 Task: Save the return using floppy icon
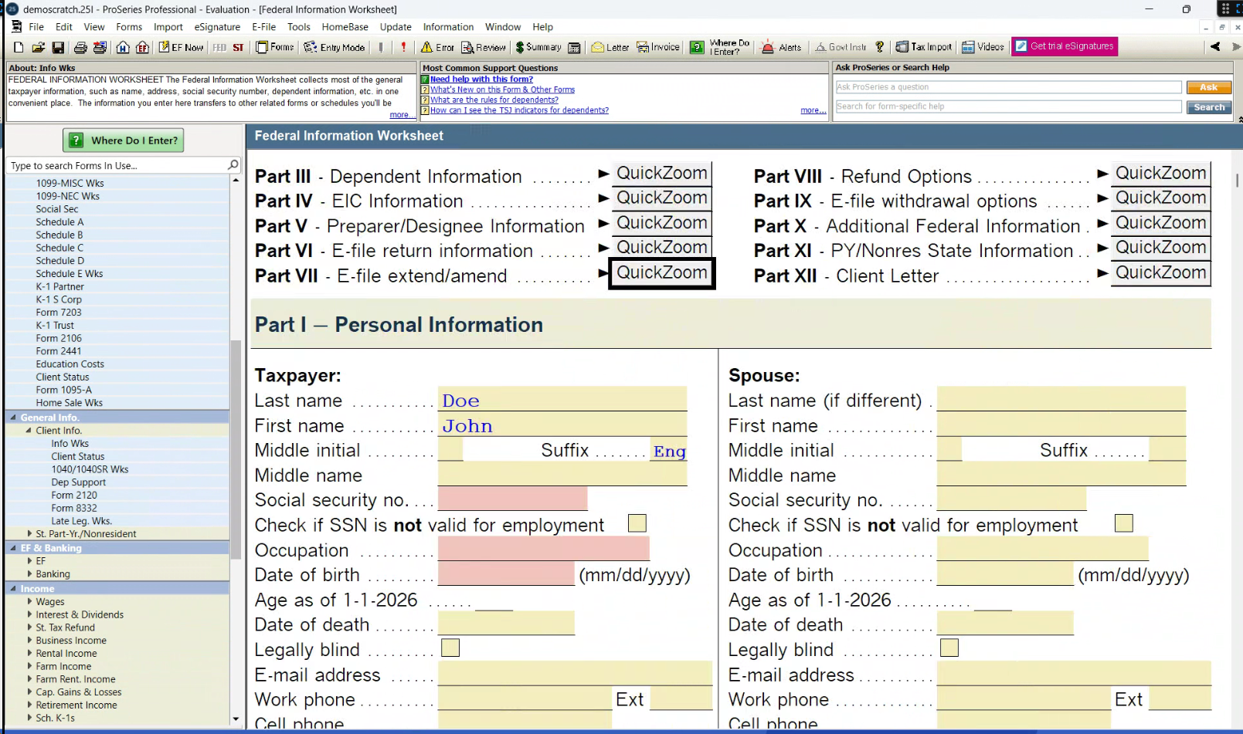tap(58, 47)
